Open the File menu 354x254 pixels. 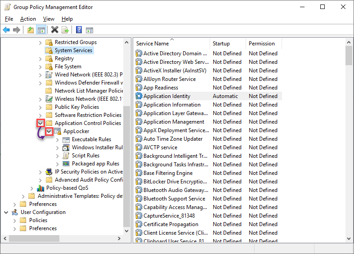[9, 19]
